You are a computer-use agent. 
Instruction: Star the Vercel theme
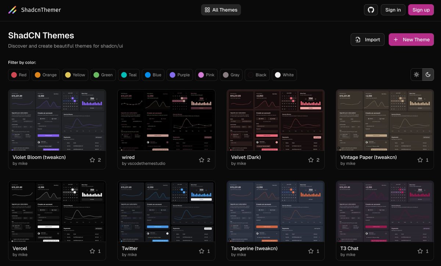pos(93,251)
